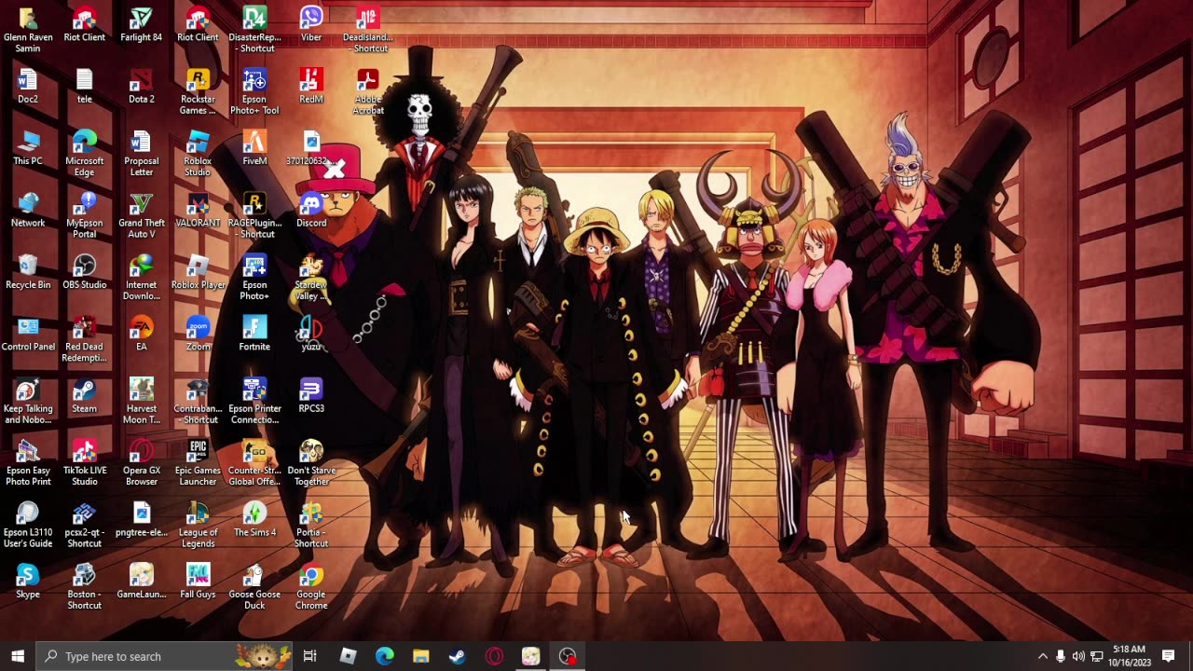This screenshot has height=671, width=1193.
Task: Launch Stardew Valley desktop icon
Action: [311, 277]
